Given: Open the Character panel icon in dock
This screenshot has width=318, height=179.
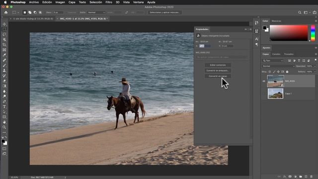Looking at the screenshot, I should (x=256, y=39).
